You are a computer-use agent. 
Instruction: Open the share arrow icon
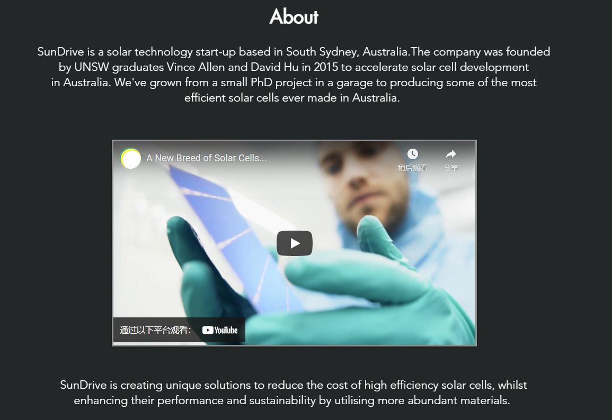tap(451, 154)
